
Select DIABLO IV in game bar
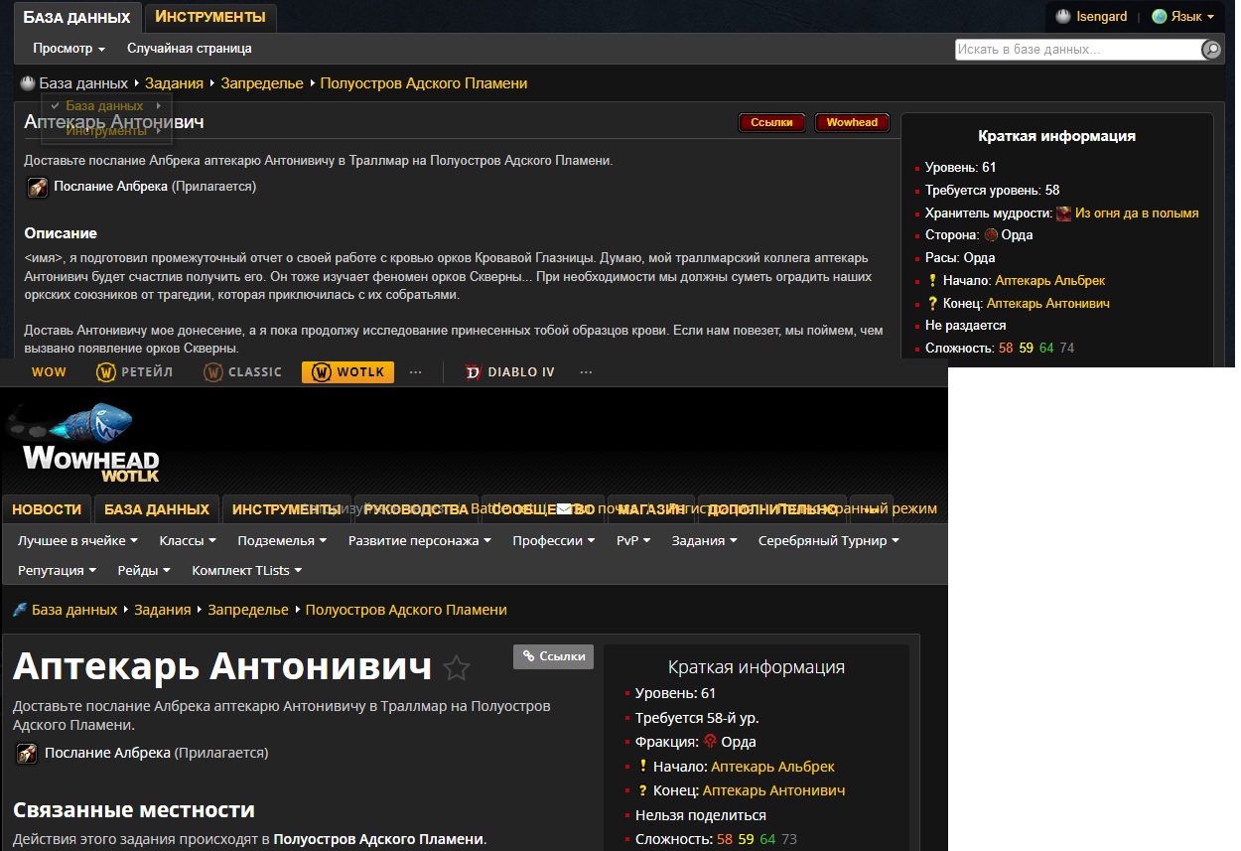click(x=510, y=372)
